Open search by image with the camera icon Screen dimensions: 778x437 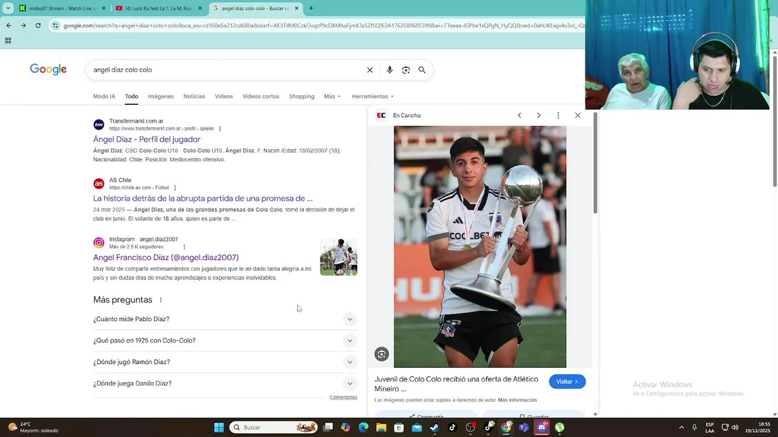pos(405,70)
